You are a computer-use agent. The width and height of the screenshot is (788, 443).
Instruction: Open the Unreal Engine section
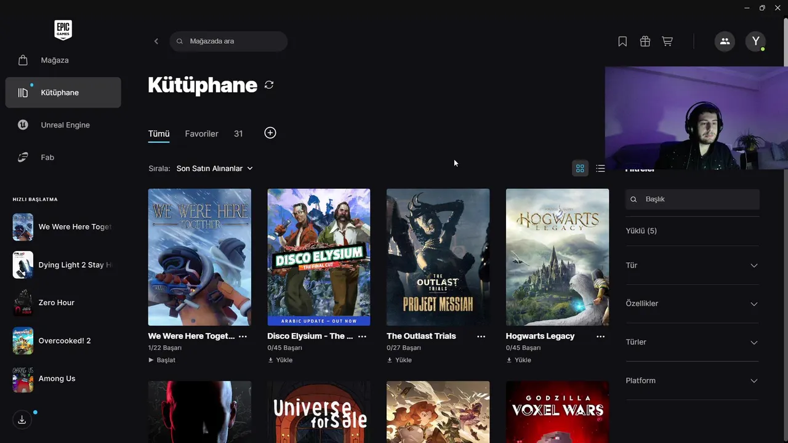[63, 125]
